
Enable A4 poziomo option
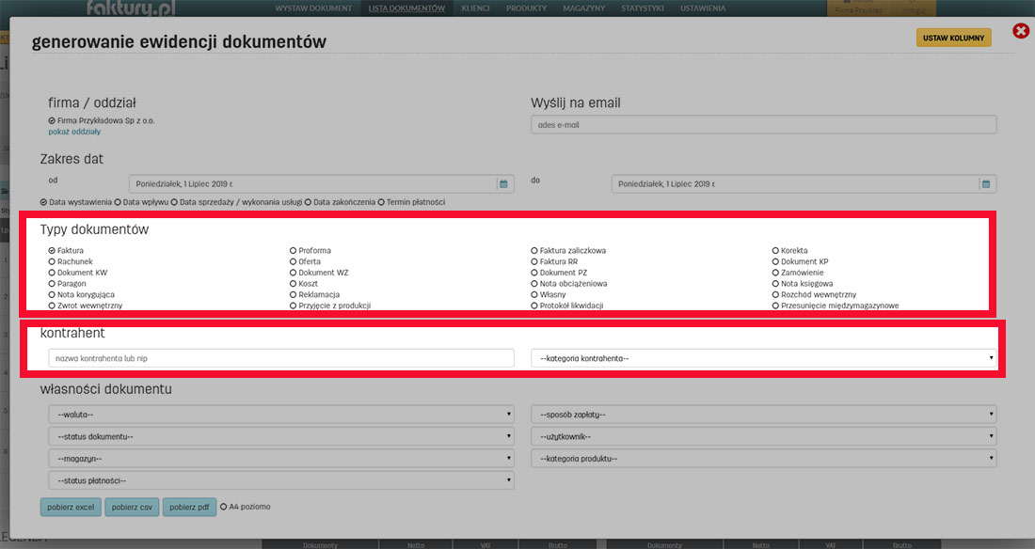(x=224, y=507)
